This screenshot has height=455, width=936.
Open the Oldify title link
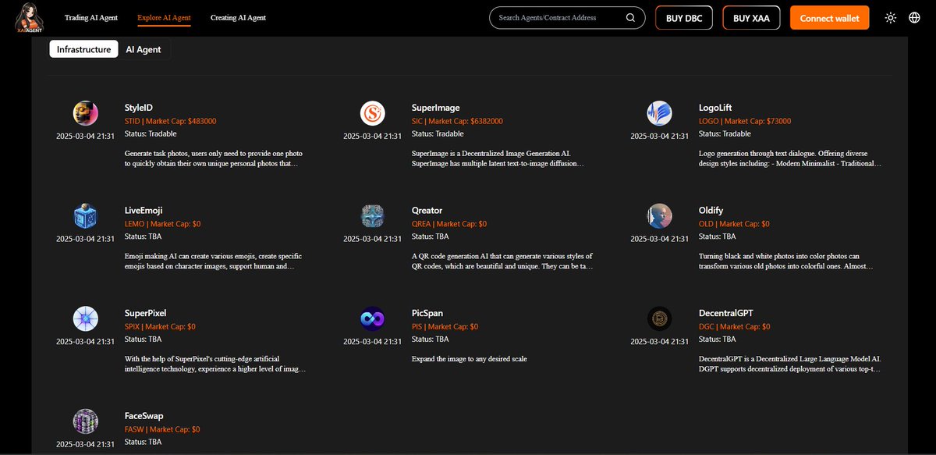pos(712,211)
